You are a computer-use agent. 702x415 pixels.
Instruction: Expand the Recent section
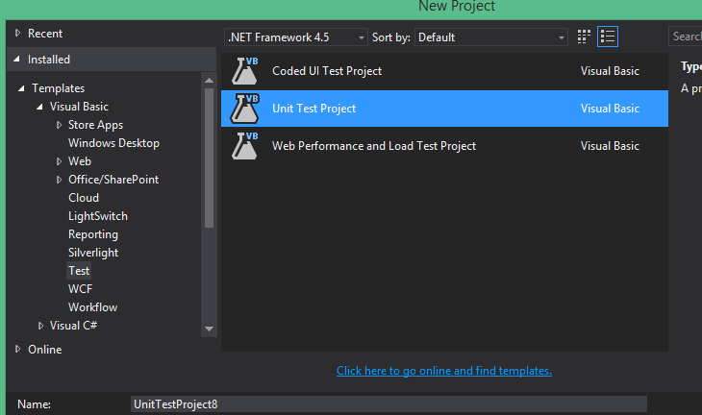(x=17, y=34)
